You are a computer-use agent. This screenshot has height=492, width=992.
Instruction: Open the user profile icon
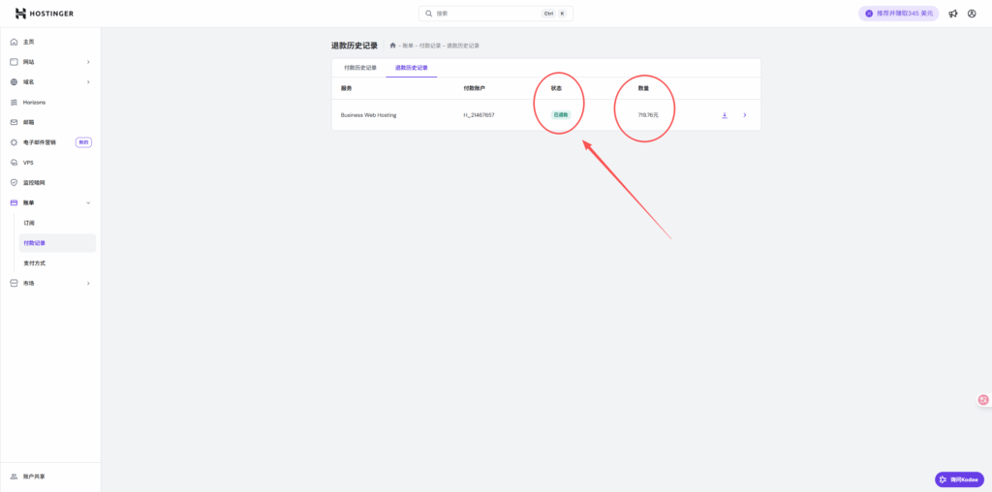[x=972, y=14]
